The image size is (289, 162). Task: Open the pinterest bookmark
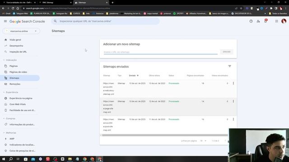point(166,13)
